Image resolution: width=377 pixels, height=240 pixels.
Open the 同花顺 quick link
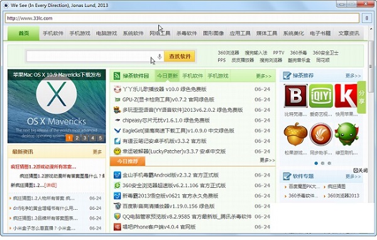[x=323, y=60]
